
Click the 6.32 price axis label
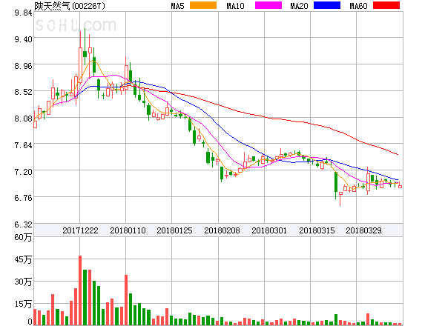click(23, 224)
